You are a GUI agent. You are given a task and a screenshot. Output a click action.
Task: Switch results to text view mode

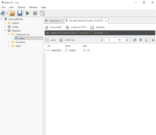146,40
